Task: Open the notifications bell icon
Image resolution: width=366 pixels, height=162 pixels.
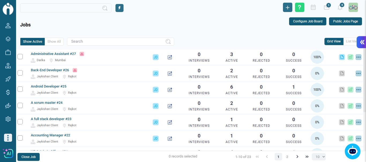Action: (340, 8)
